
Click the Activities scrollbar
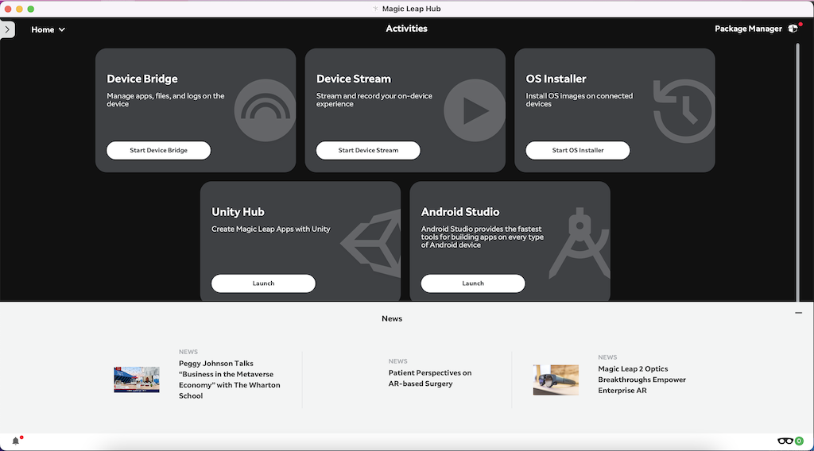pos(798,172)
